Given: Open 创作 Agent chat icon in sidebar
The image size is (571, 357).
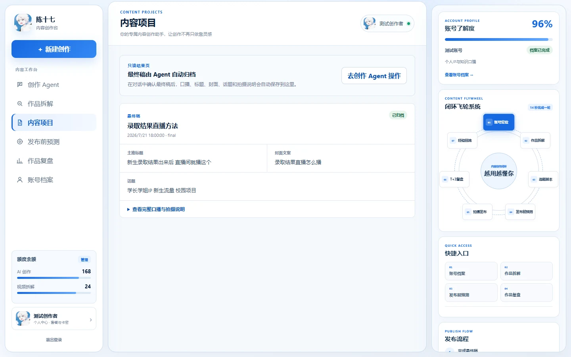Looking at the screenshot, I should (20, 84).
